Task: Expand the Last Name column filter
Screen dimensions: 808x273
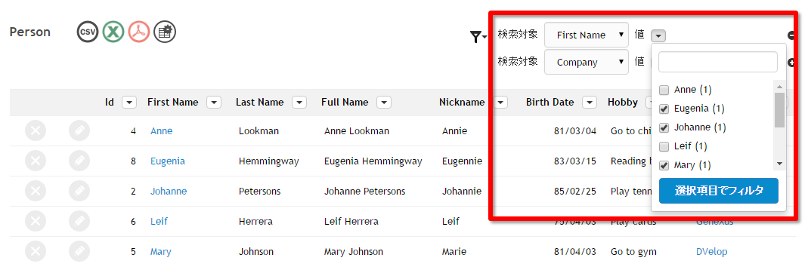Action: click(299, 103)
